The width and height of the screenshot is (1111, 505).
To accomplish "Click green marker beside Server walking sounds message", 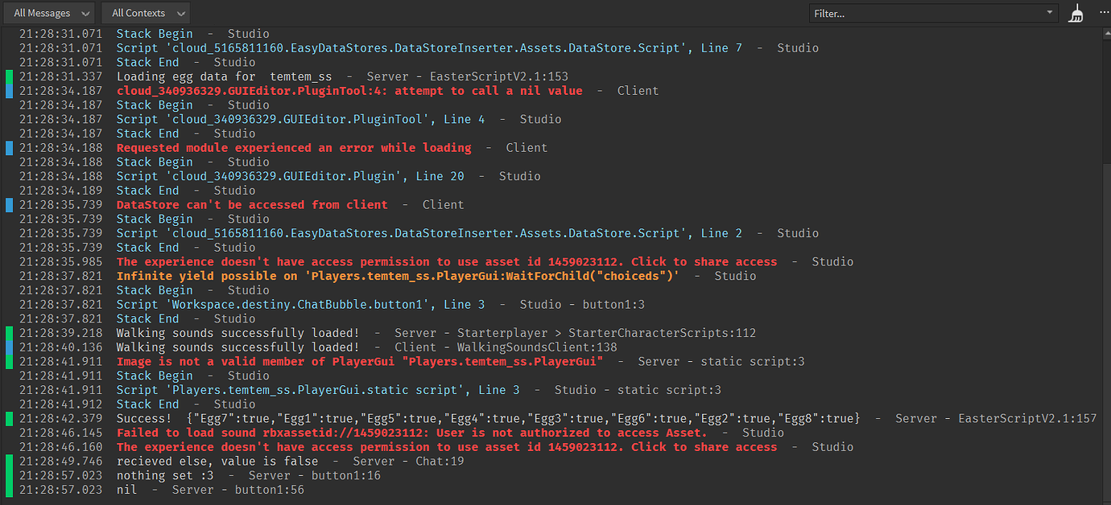I will point(9,333).
